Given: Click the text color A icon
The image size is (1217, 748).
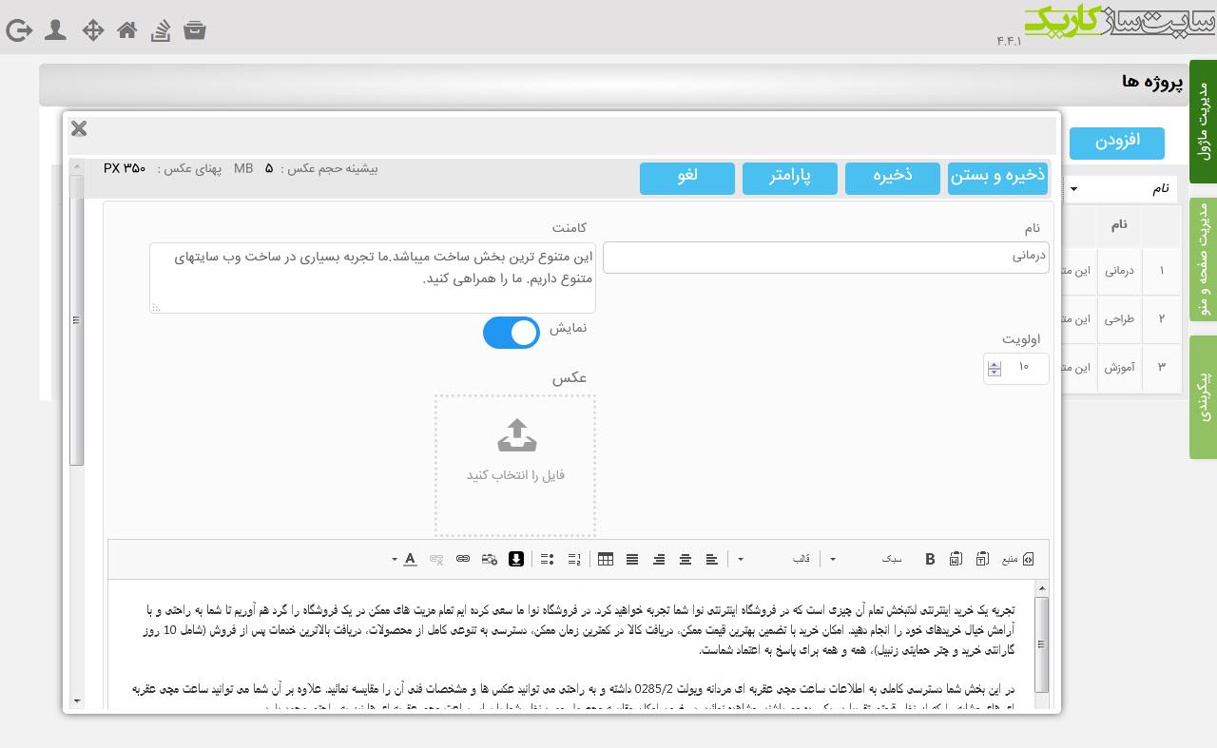Looking at the screenshot, I should pyautogui.click(x=410, y=559).
